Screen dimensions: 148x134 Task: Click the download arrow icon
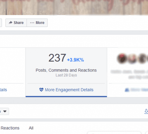coord(146,112)
